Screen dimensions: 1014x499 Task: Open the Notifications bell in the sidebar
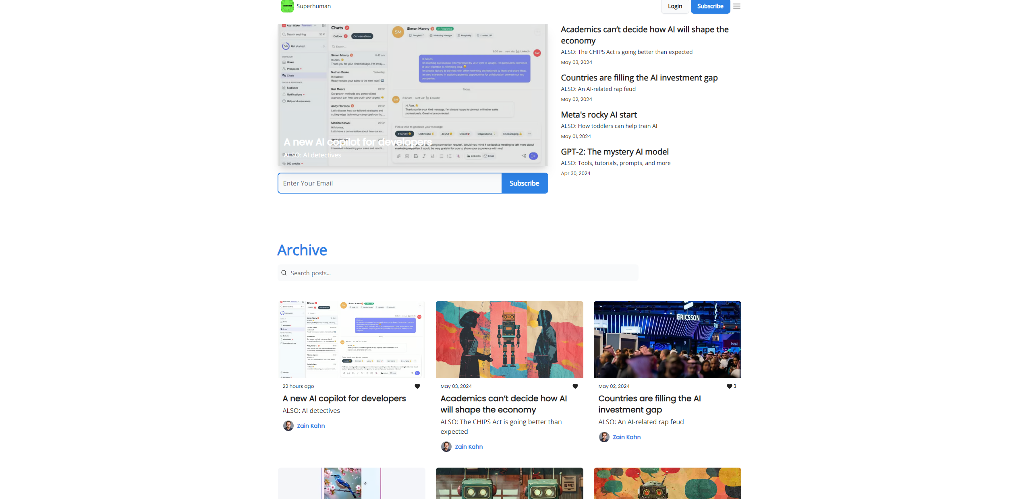click(x=284, y=95)
